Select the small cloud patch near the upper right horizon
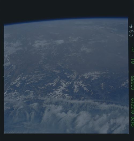This screenshot has height=141, width=134. 113,32
